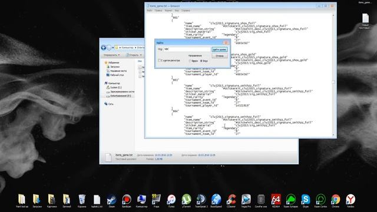This screenshot has width=377, height=212.
Task: Click Explorer's Back arrow button
Action: [x=104, y=48]
